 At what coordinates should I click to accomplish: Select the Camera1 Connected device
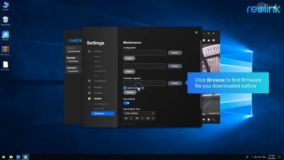pos(73,69)
